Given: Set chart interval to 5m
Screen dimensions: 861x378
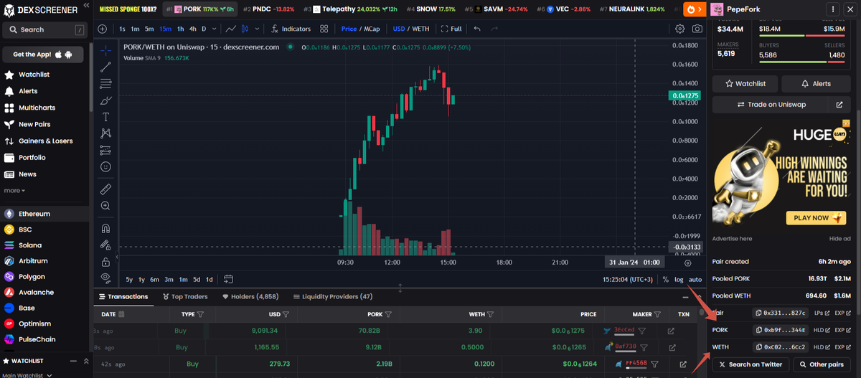Looking at the screenshot, I should (149, 29).
